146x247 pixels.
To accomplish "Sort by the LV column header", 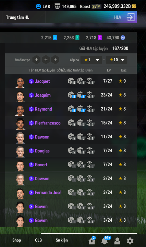I will (x=109, y=70).
